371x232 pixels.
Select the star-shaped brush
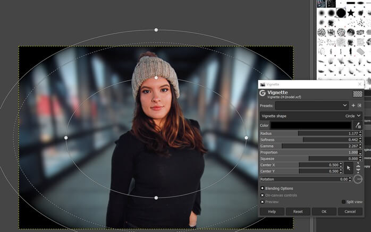351,12
